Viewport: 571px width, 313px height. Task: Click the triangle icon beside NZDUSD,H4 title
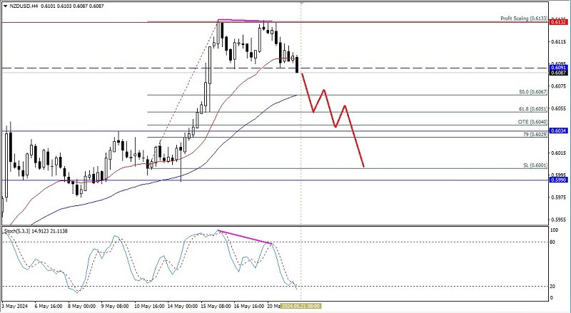coord(5,6)
